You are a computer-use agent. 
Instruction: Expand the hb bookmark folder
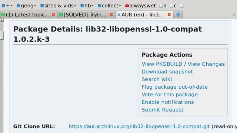[x=87, y=6]
